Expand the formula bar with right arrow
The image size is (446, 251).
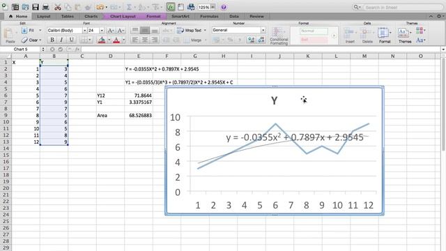tap(443, 50)
